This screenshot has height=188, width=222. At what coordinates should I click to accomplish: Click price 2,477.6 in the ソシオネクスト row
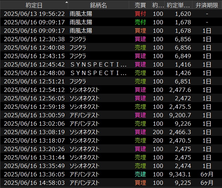coord(180,90)
